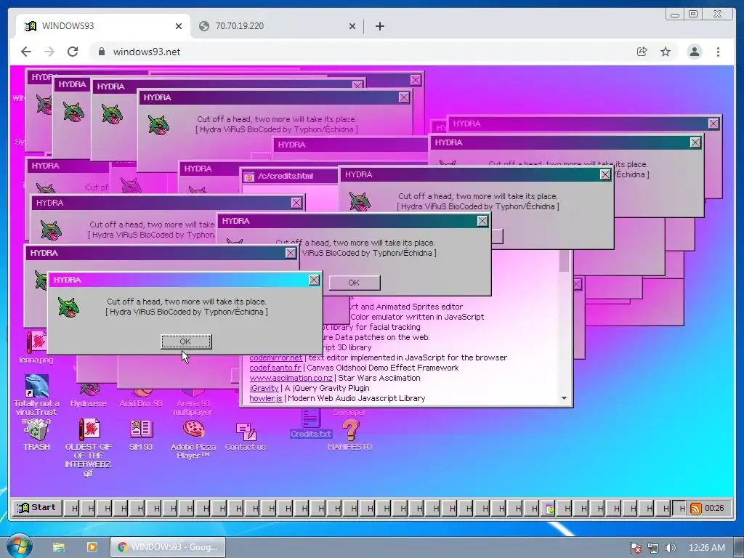Click OK in the frontmost HYDRA dialog
The image size is (744, 558).
[x=186, y=341]
